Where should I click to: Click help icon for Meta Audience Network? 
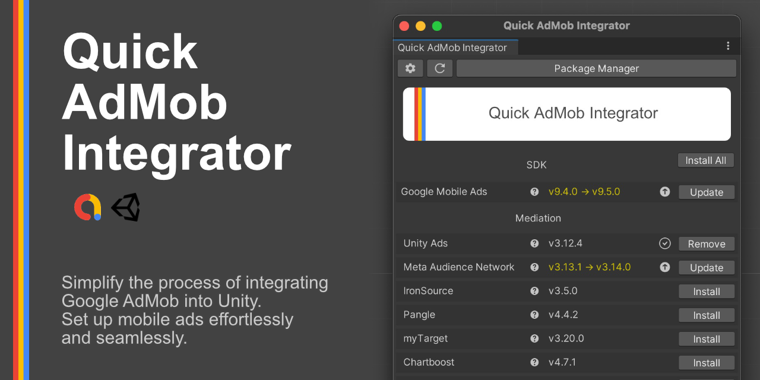coord(534,267)
